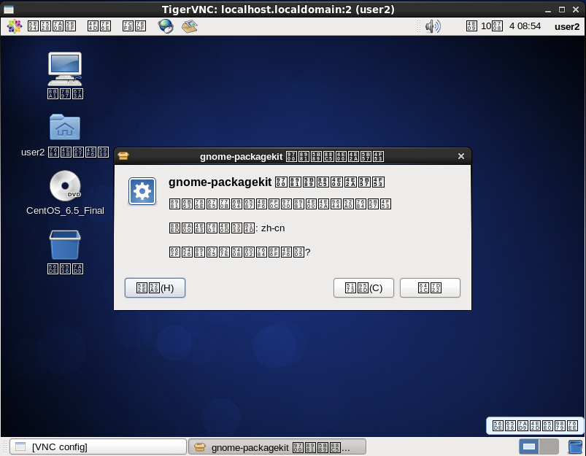This screenshot has width=586, height=456.
Task: Click TigerVNC window menu icon
Action: pos(8,9)
